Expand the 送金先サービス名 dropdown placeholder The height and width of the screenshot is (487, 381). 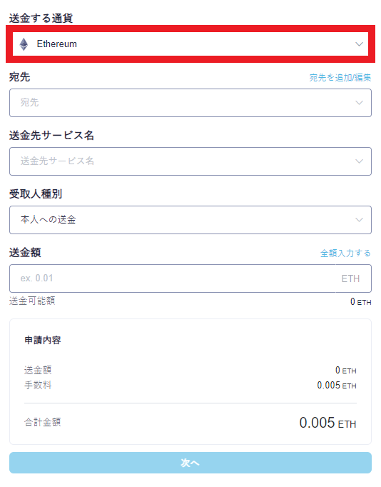pyautogui.click(x=190, y=161)
